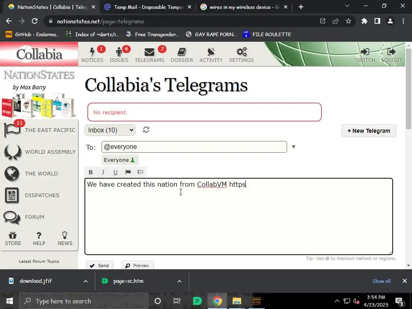Click Show all downloads

pyautogui.click(x=381, y=281)
